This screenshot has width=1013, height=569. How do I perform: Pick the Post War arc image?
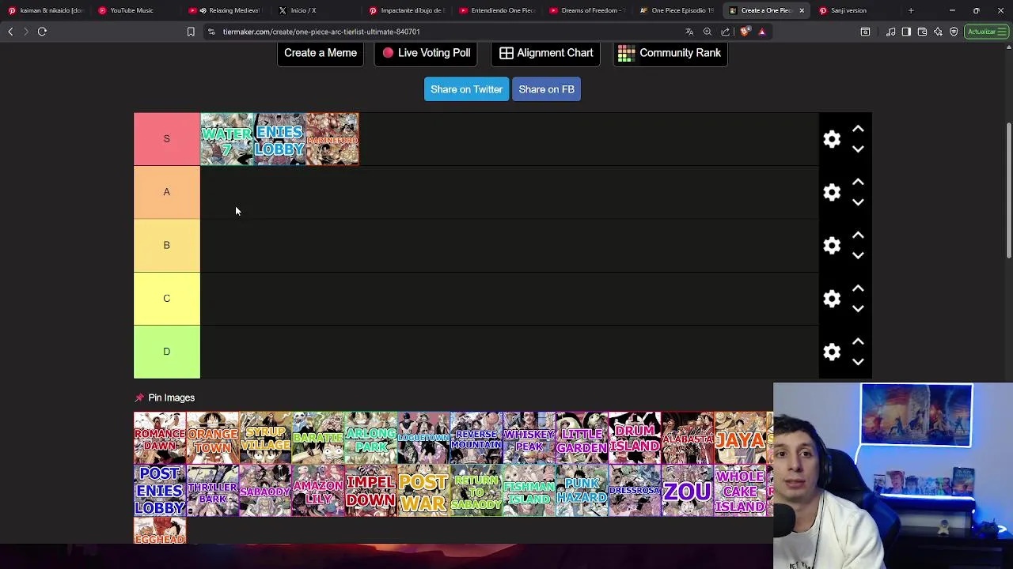pyautogui.click(x=423, y=490)
